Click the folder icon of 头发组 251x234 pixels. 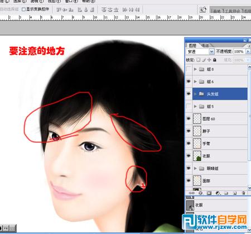click(202, 94)
